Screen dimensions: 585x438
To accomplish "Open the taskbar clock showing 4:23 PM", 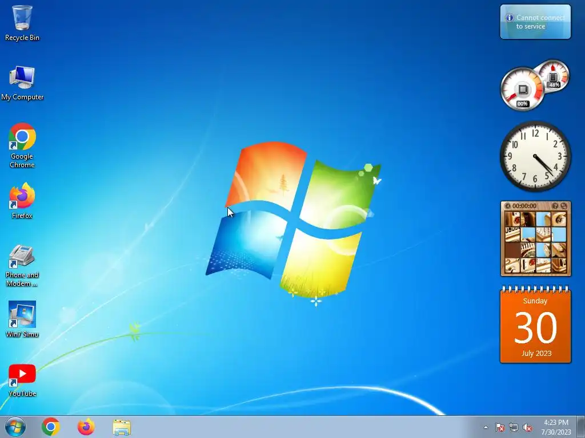I will pyautogui.click(x=556, y=427).
